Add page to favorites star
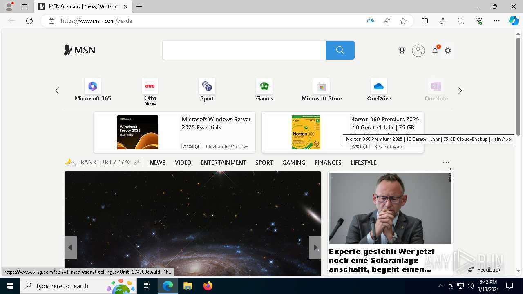This screenshot has width=523, height=294. coord(403,21)
